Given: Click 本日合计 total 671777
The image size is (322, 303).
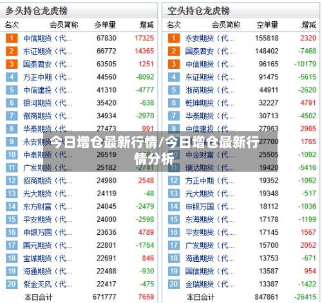Looking at the screenshot, I should (x=104, y=297).
